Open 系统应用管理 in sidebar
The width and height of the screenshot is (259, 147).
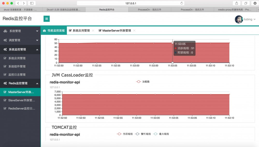click(20, 58)
